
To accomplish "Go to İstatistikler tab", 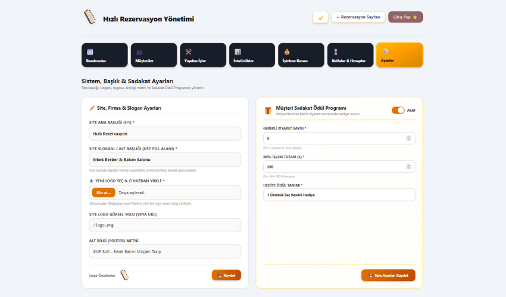I will click(x=252, y=55).
